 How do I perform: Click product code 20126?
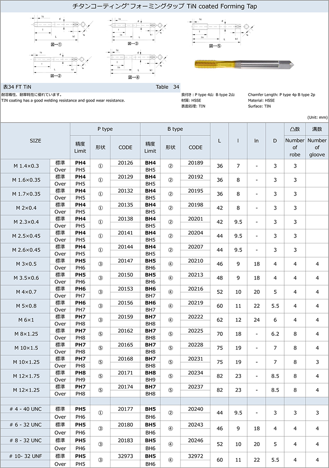click(125, 163)
